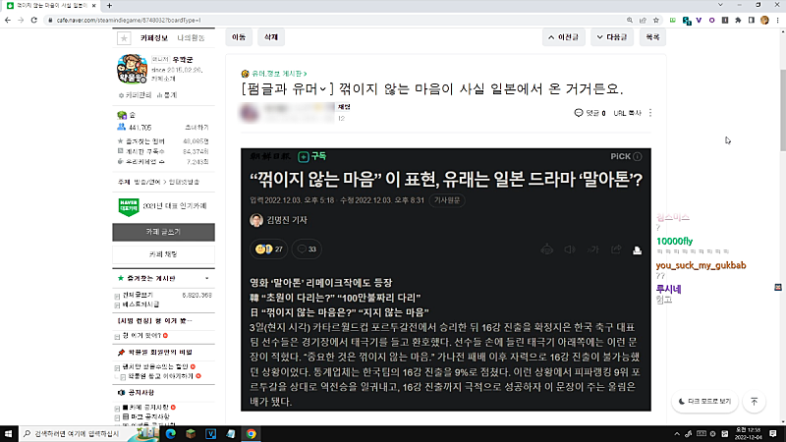The image size is (786, 442).
Task: Switch to Chrome in the taskbar
Action: (252, 434)
